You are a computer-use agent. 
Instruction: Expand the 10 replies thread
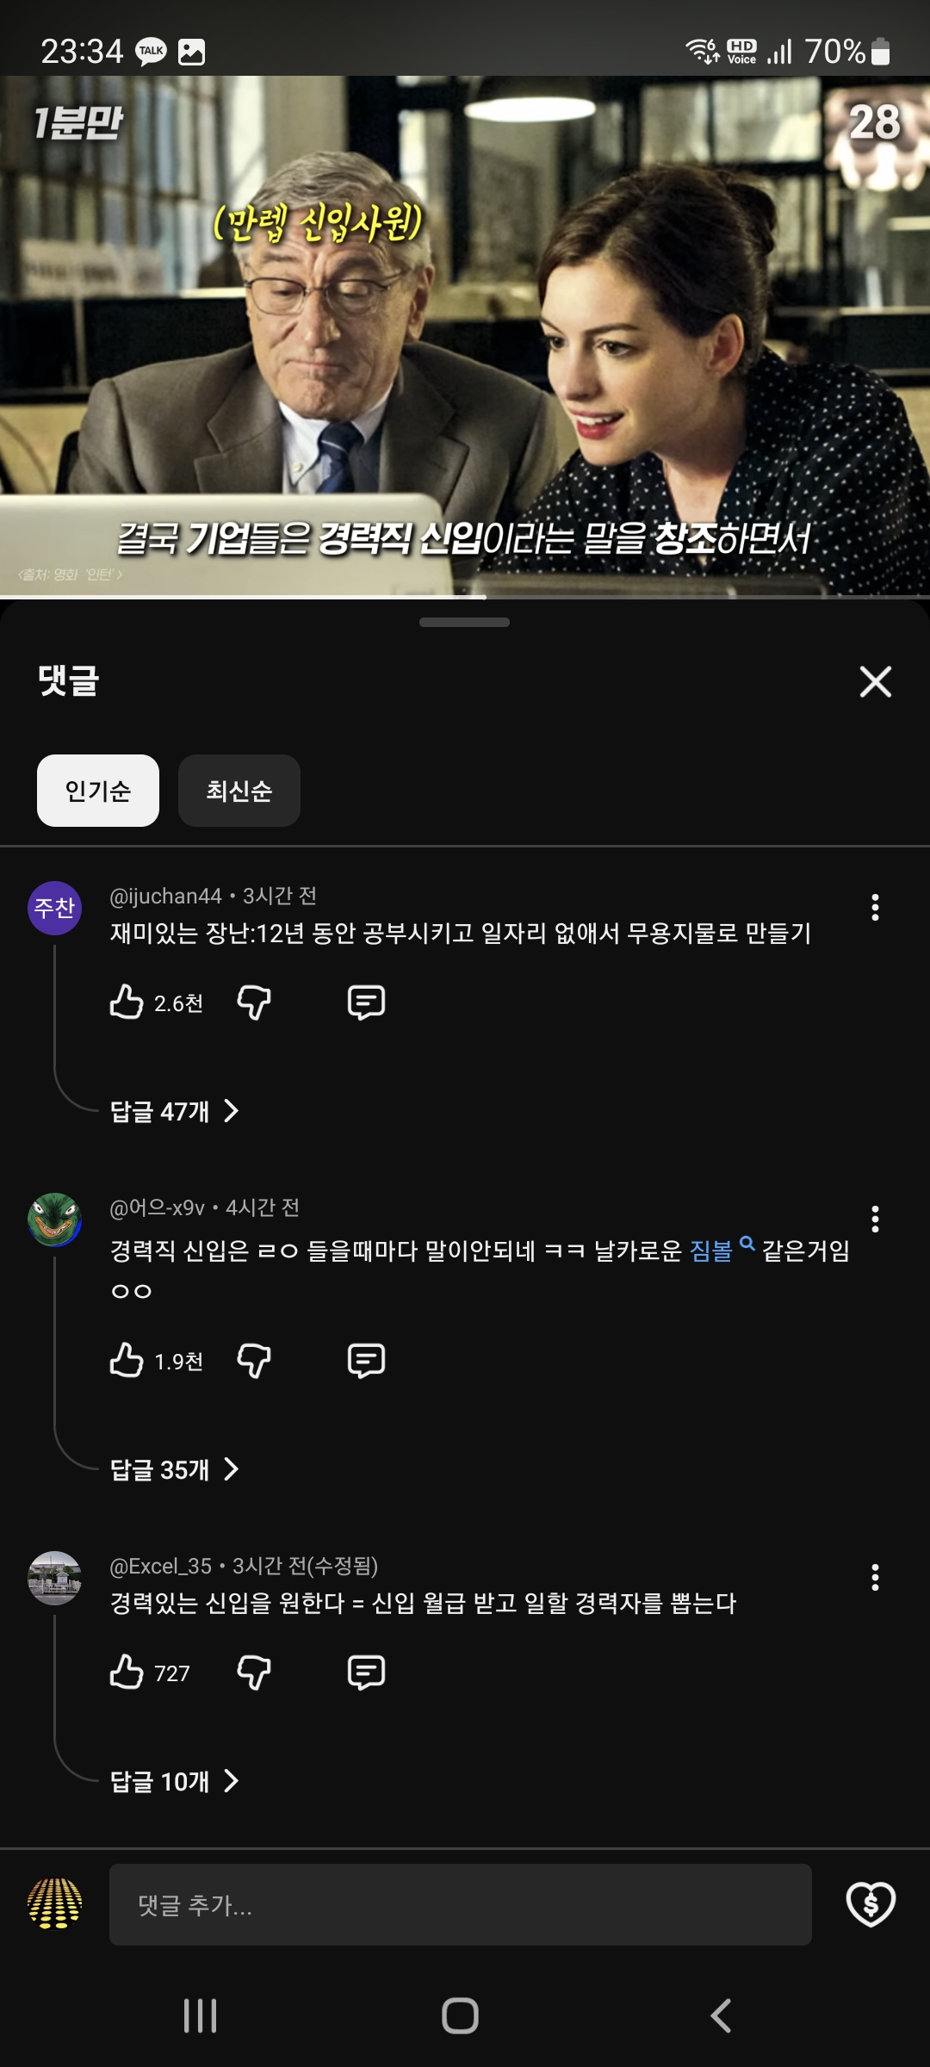point(174,1781)
